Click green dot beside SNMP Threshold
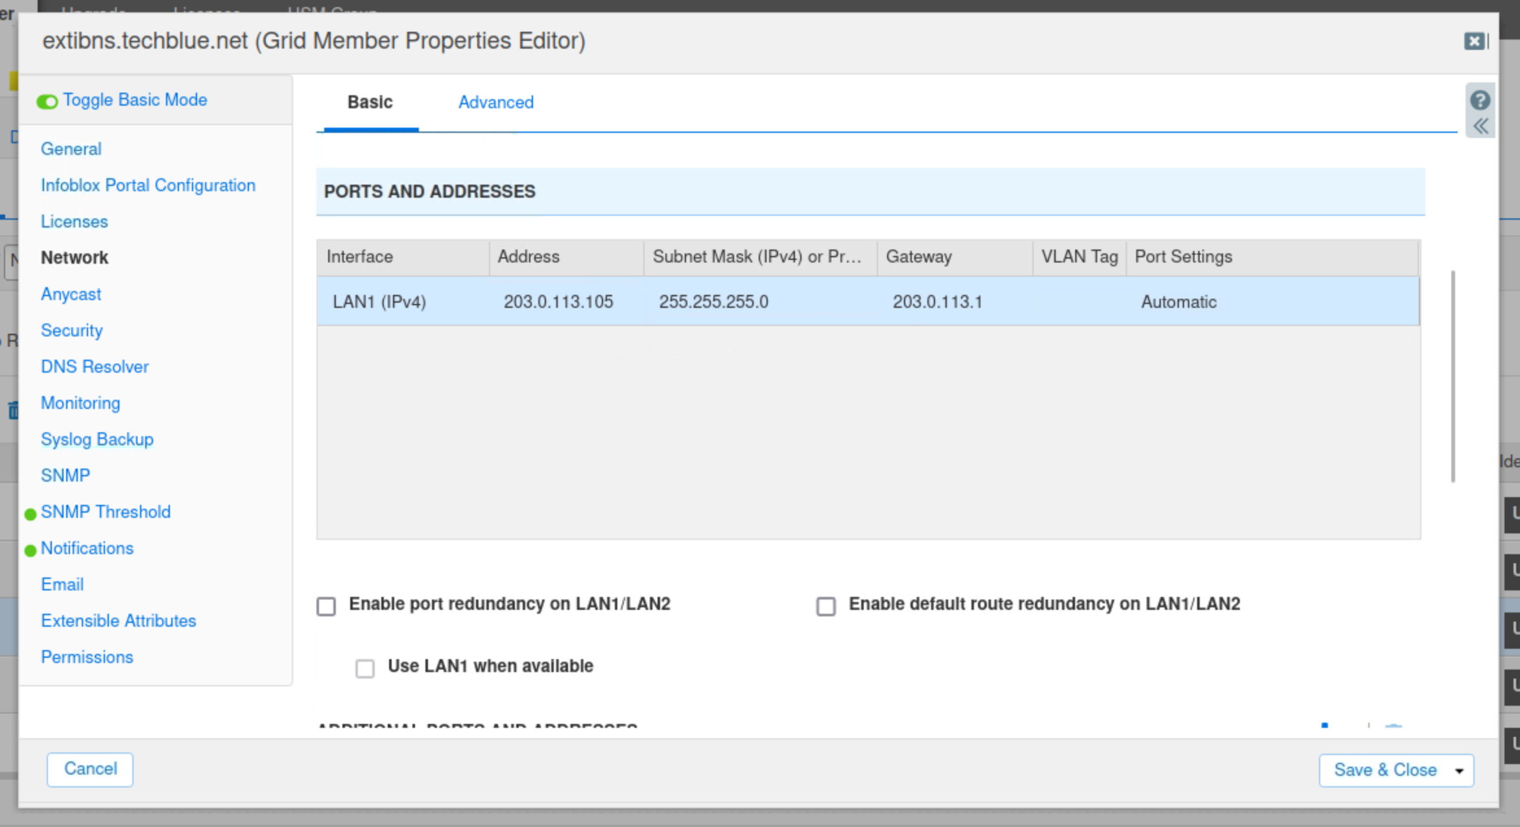The height and width of the screenshot is (827, 1520). pos(30,515)
